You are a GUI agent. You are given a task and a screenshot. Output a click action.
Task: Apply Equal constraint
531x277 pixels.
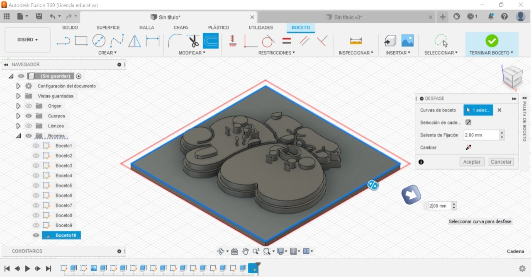coord(286,41)
